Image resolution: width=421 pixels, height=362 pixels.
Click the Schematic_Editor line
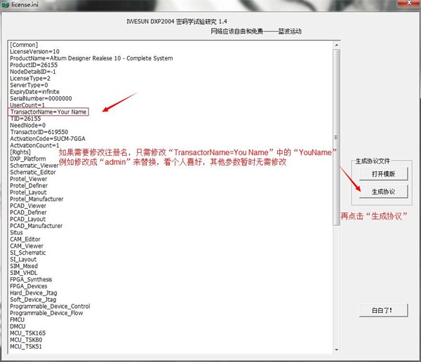point(33,172)
